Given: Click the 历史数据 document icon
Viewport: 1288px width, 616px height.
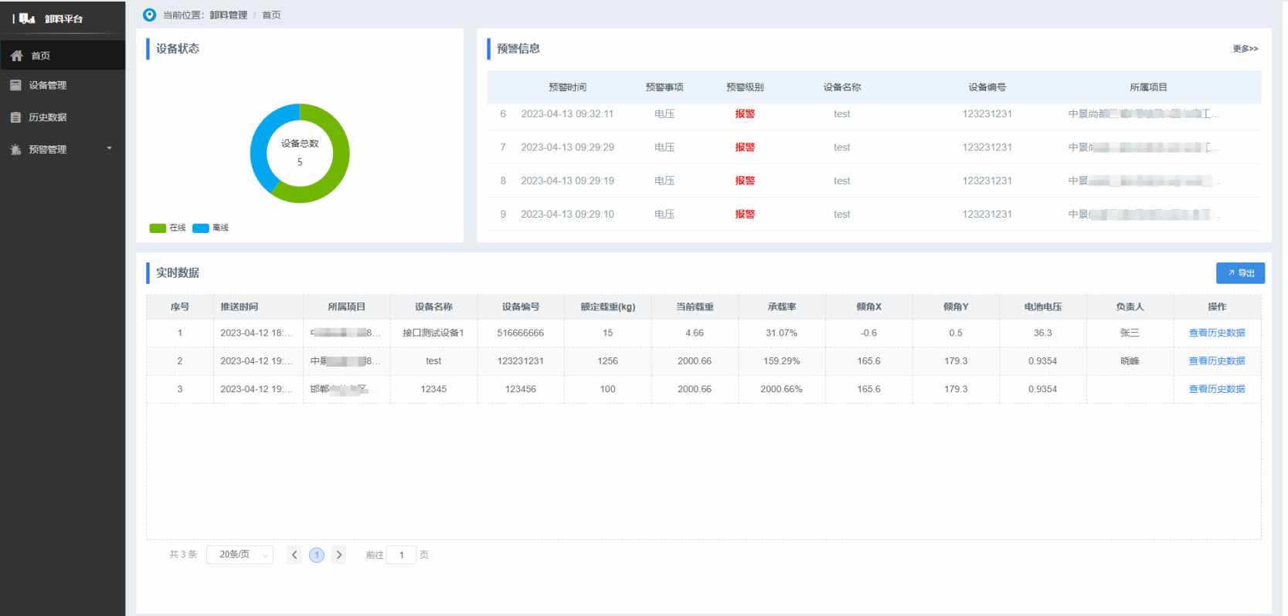Looking at the screenshot, I should coord(15,117).
